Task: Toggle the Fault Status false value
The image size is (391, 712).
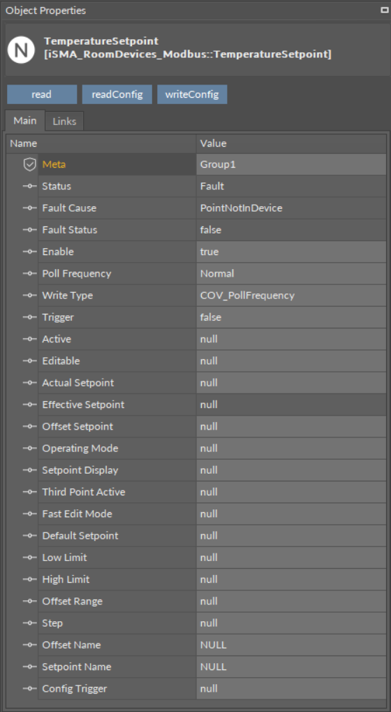Action: pos(291,230)
